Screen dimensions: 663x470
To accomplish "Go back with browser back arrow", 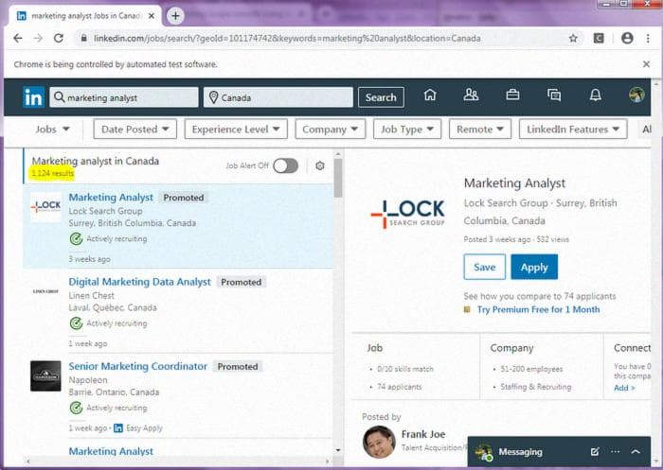I will click(18, 39).
